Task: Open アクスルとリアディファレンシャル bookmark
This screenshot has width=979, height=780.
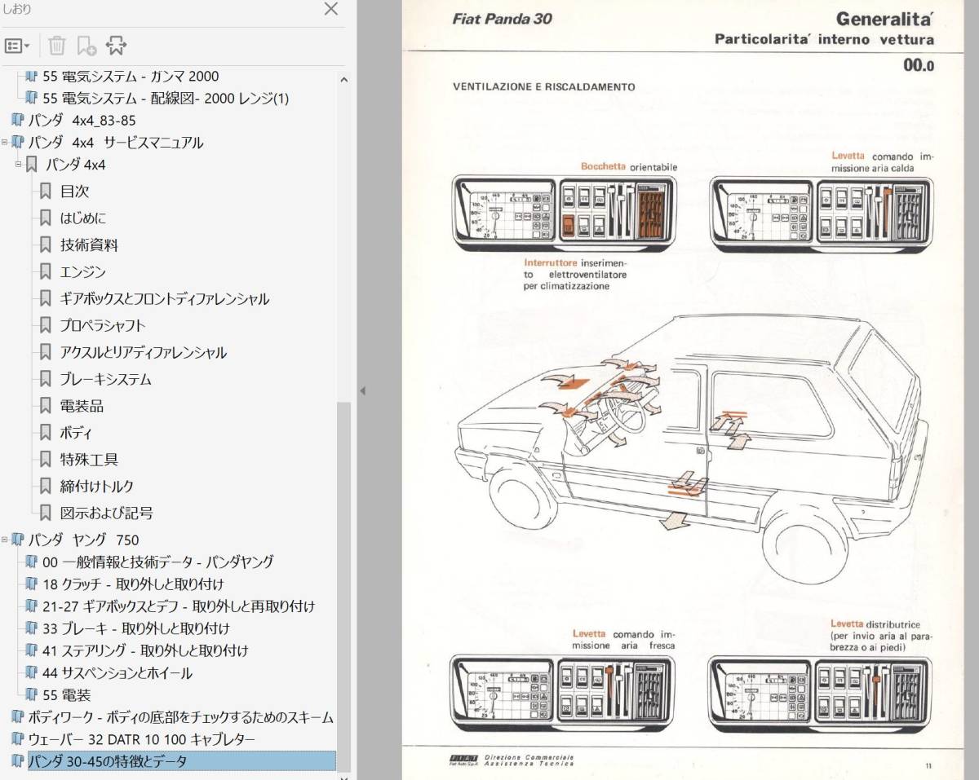Action: coord(143,353)
